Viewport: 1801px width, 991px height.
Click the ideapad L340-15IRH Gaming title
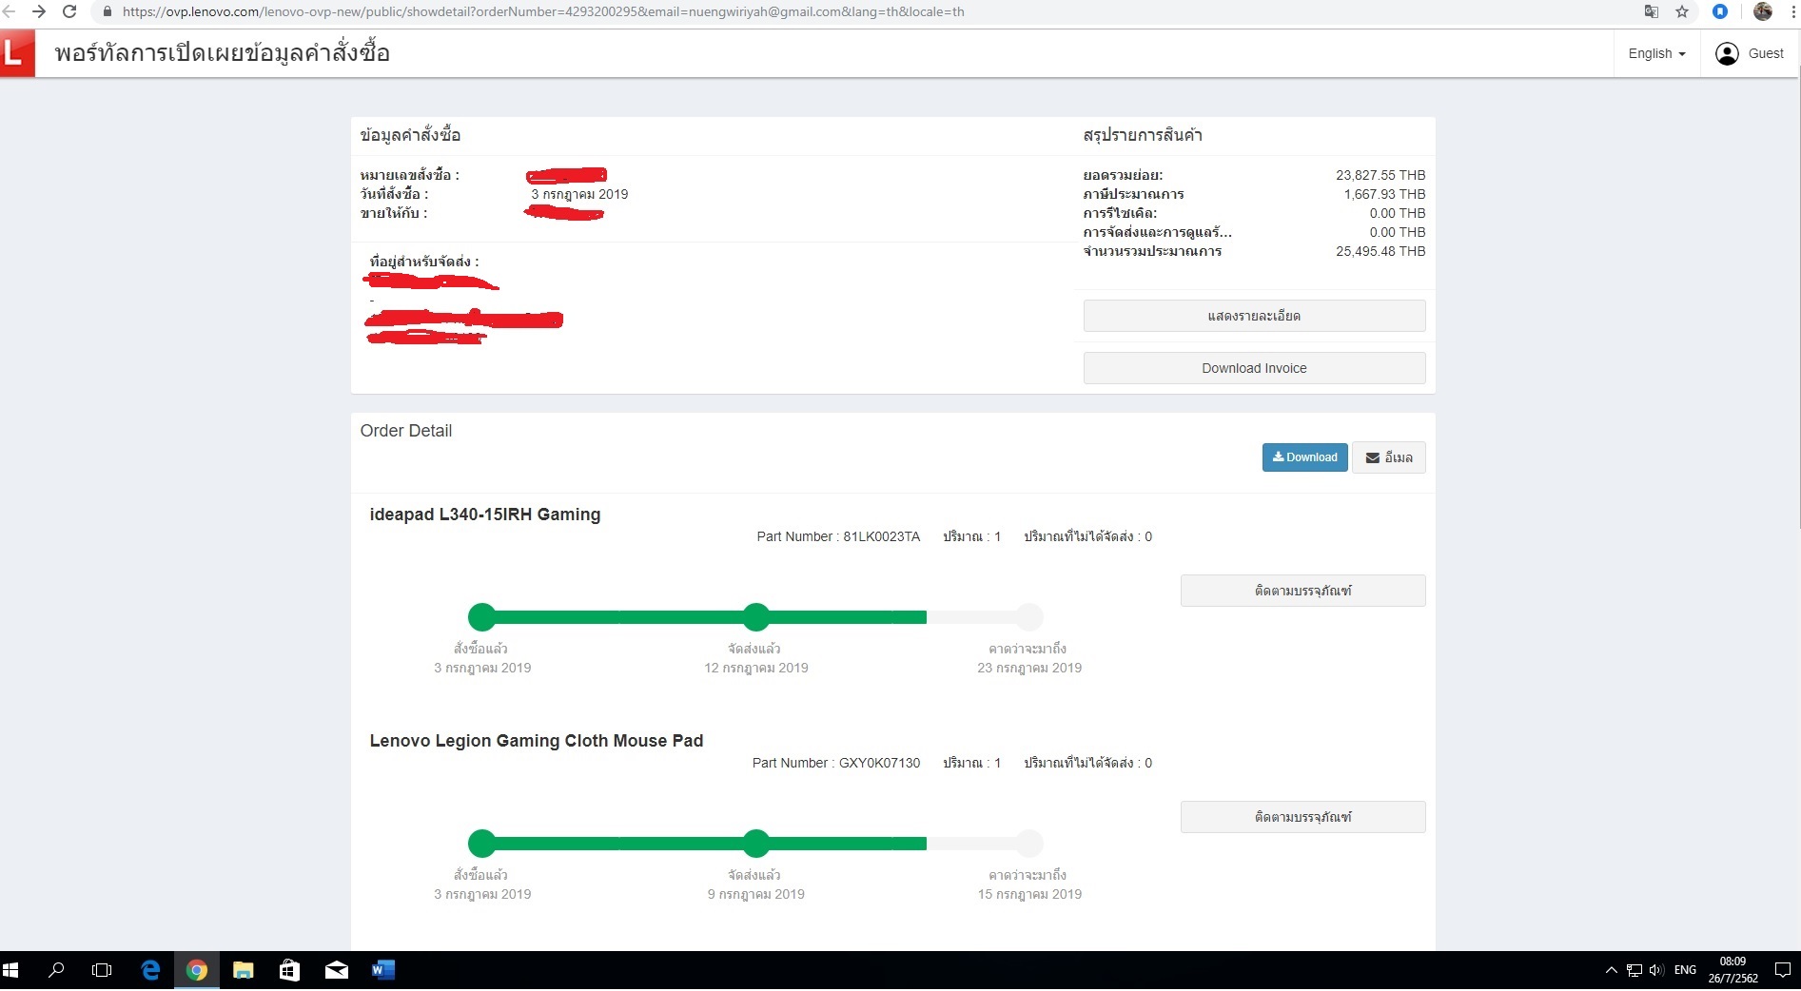[x=485, y=515]
